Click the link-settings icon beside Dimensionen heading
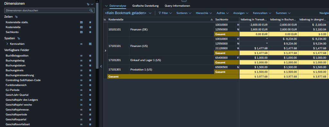Viewport: 329px width, 127px height. click(x=88, y=4)
